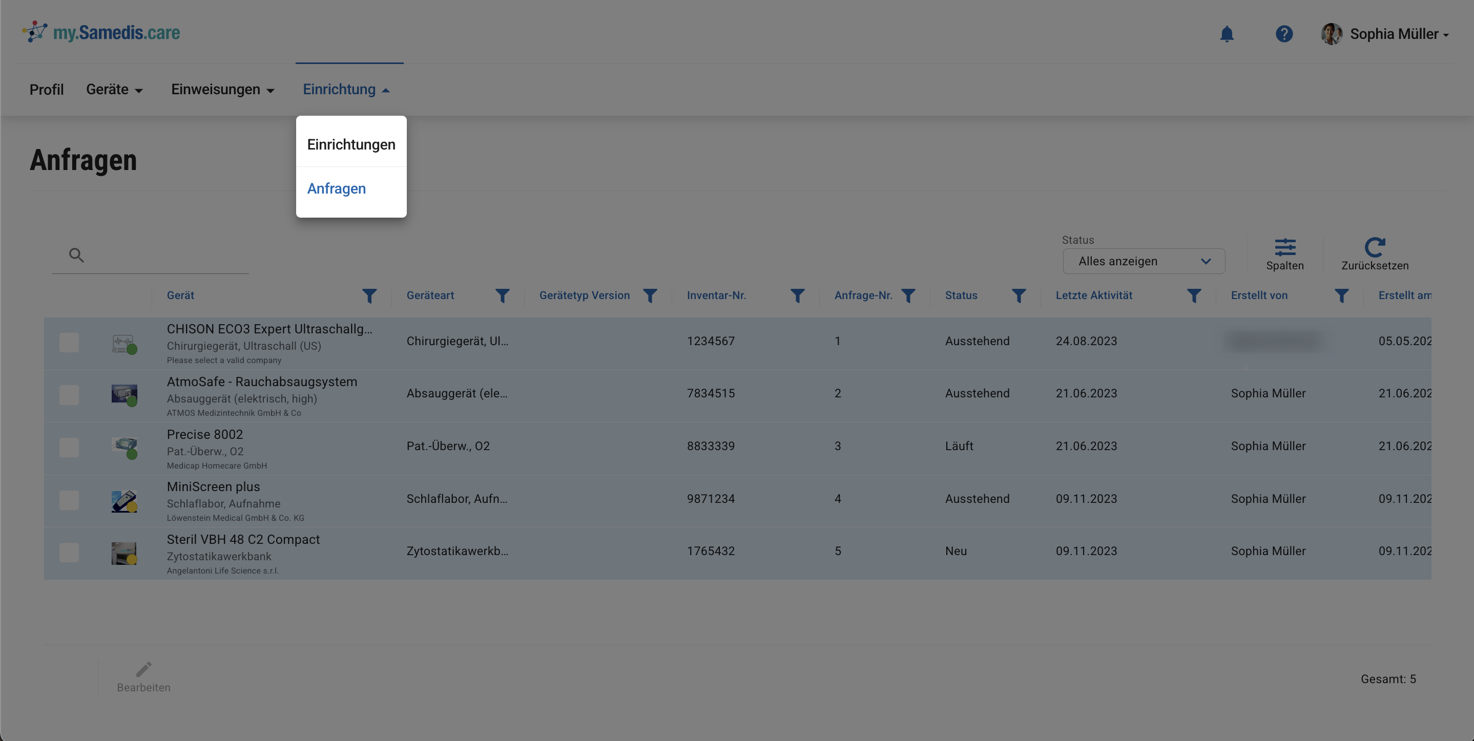The height and width of the screenshot is (741, 1474).
Task: Expand the Geräte navigation dropdown
Action: tap(114, 90)
